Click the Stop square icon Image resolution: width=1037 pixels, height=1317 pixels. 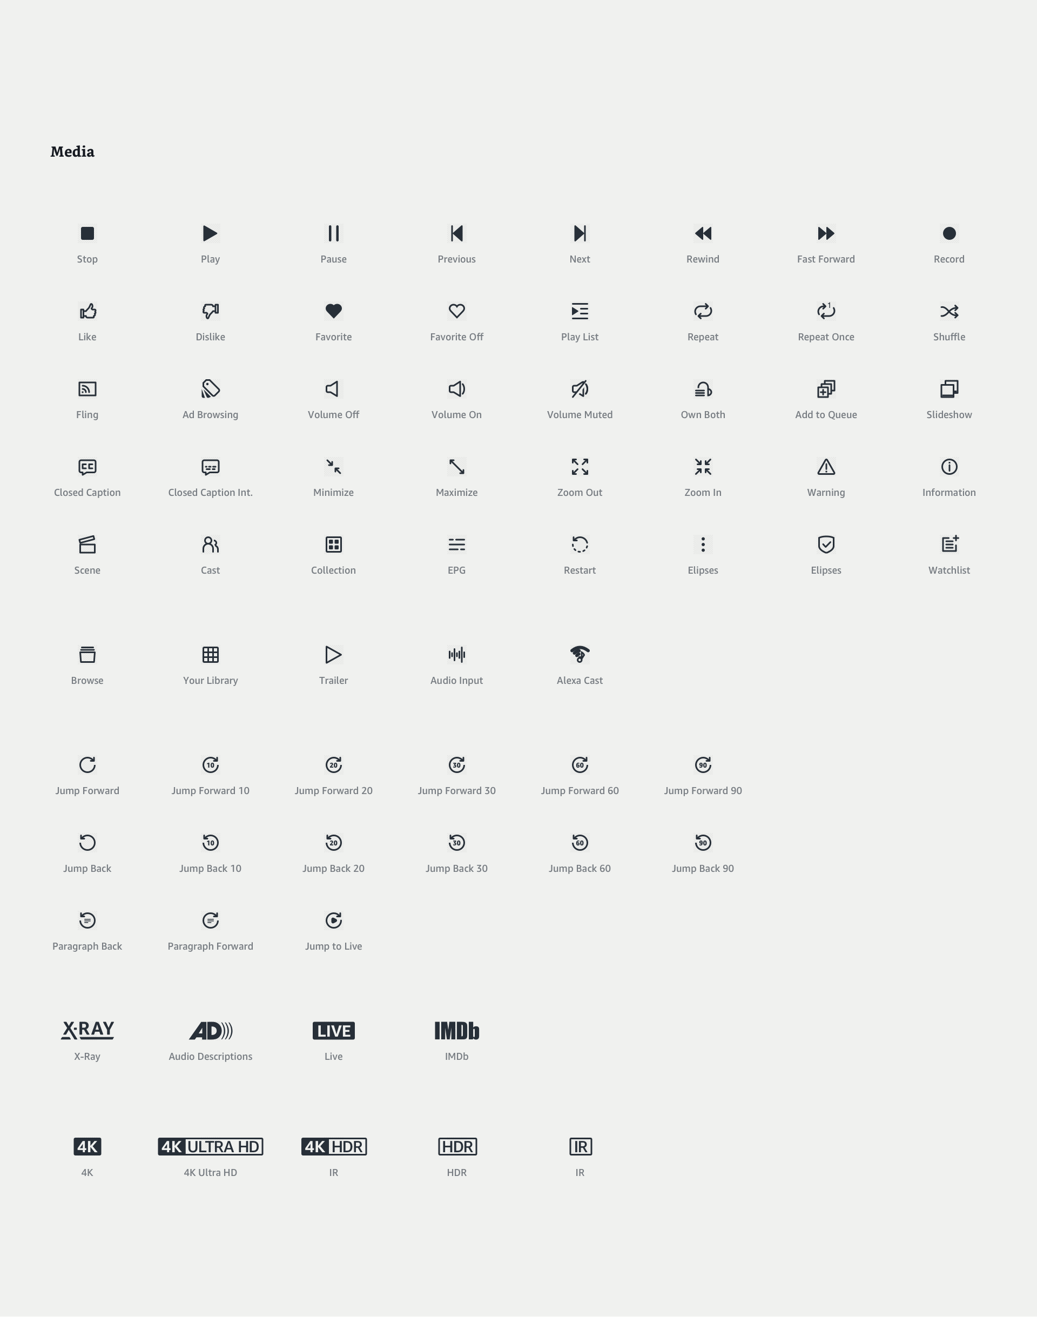coord(87,233)
